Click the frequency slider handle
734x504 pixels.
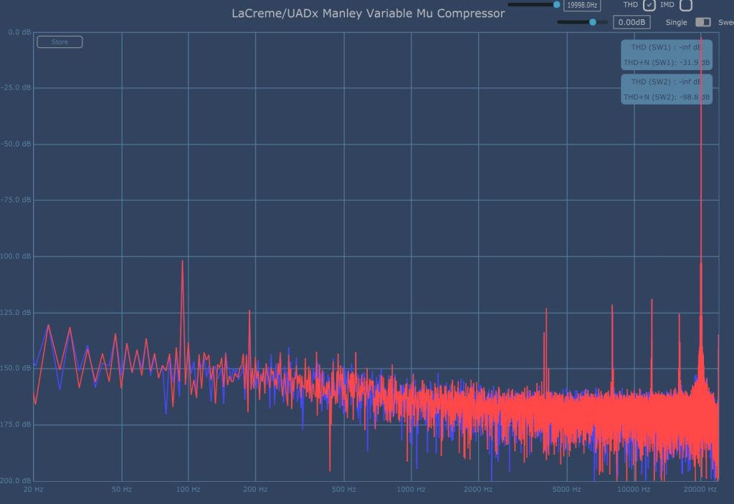coord(557,4)
